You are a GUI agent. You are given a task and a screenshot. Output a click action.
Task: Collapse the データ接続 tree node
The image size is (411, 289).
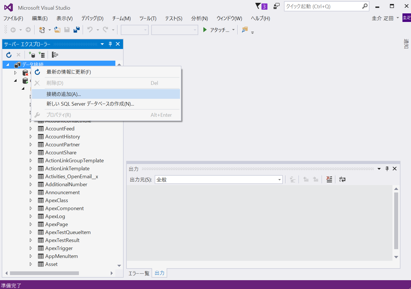pyautogui.click(x=7, y=64)
